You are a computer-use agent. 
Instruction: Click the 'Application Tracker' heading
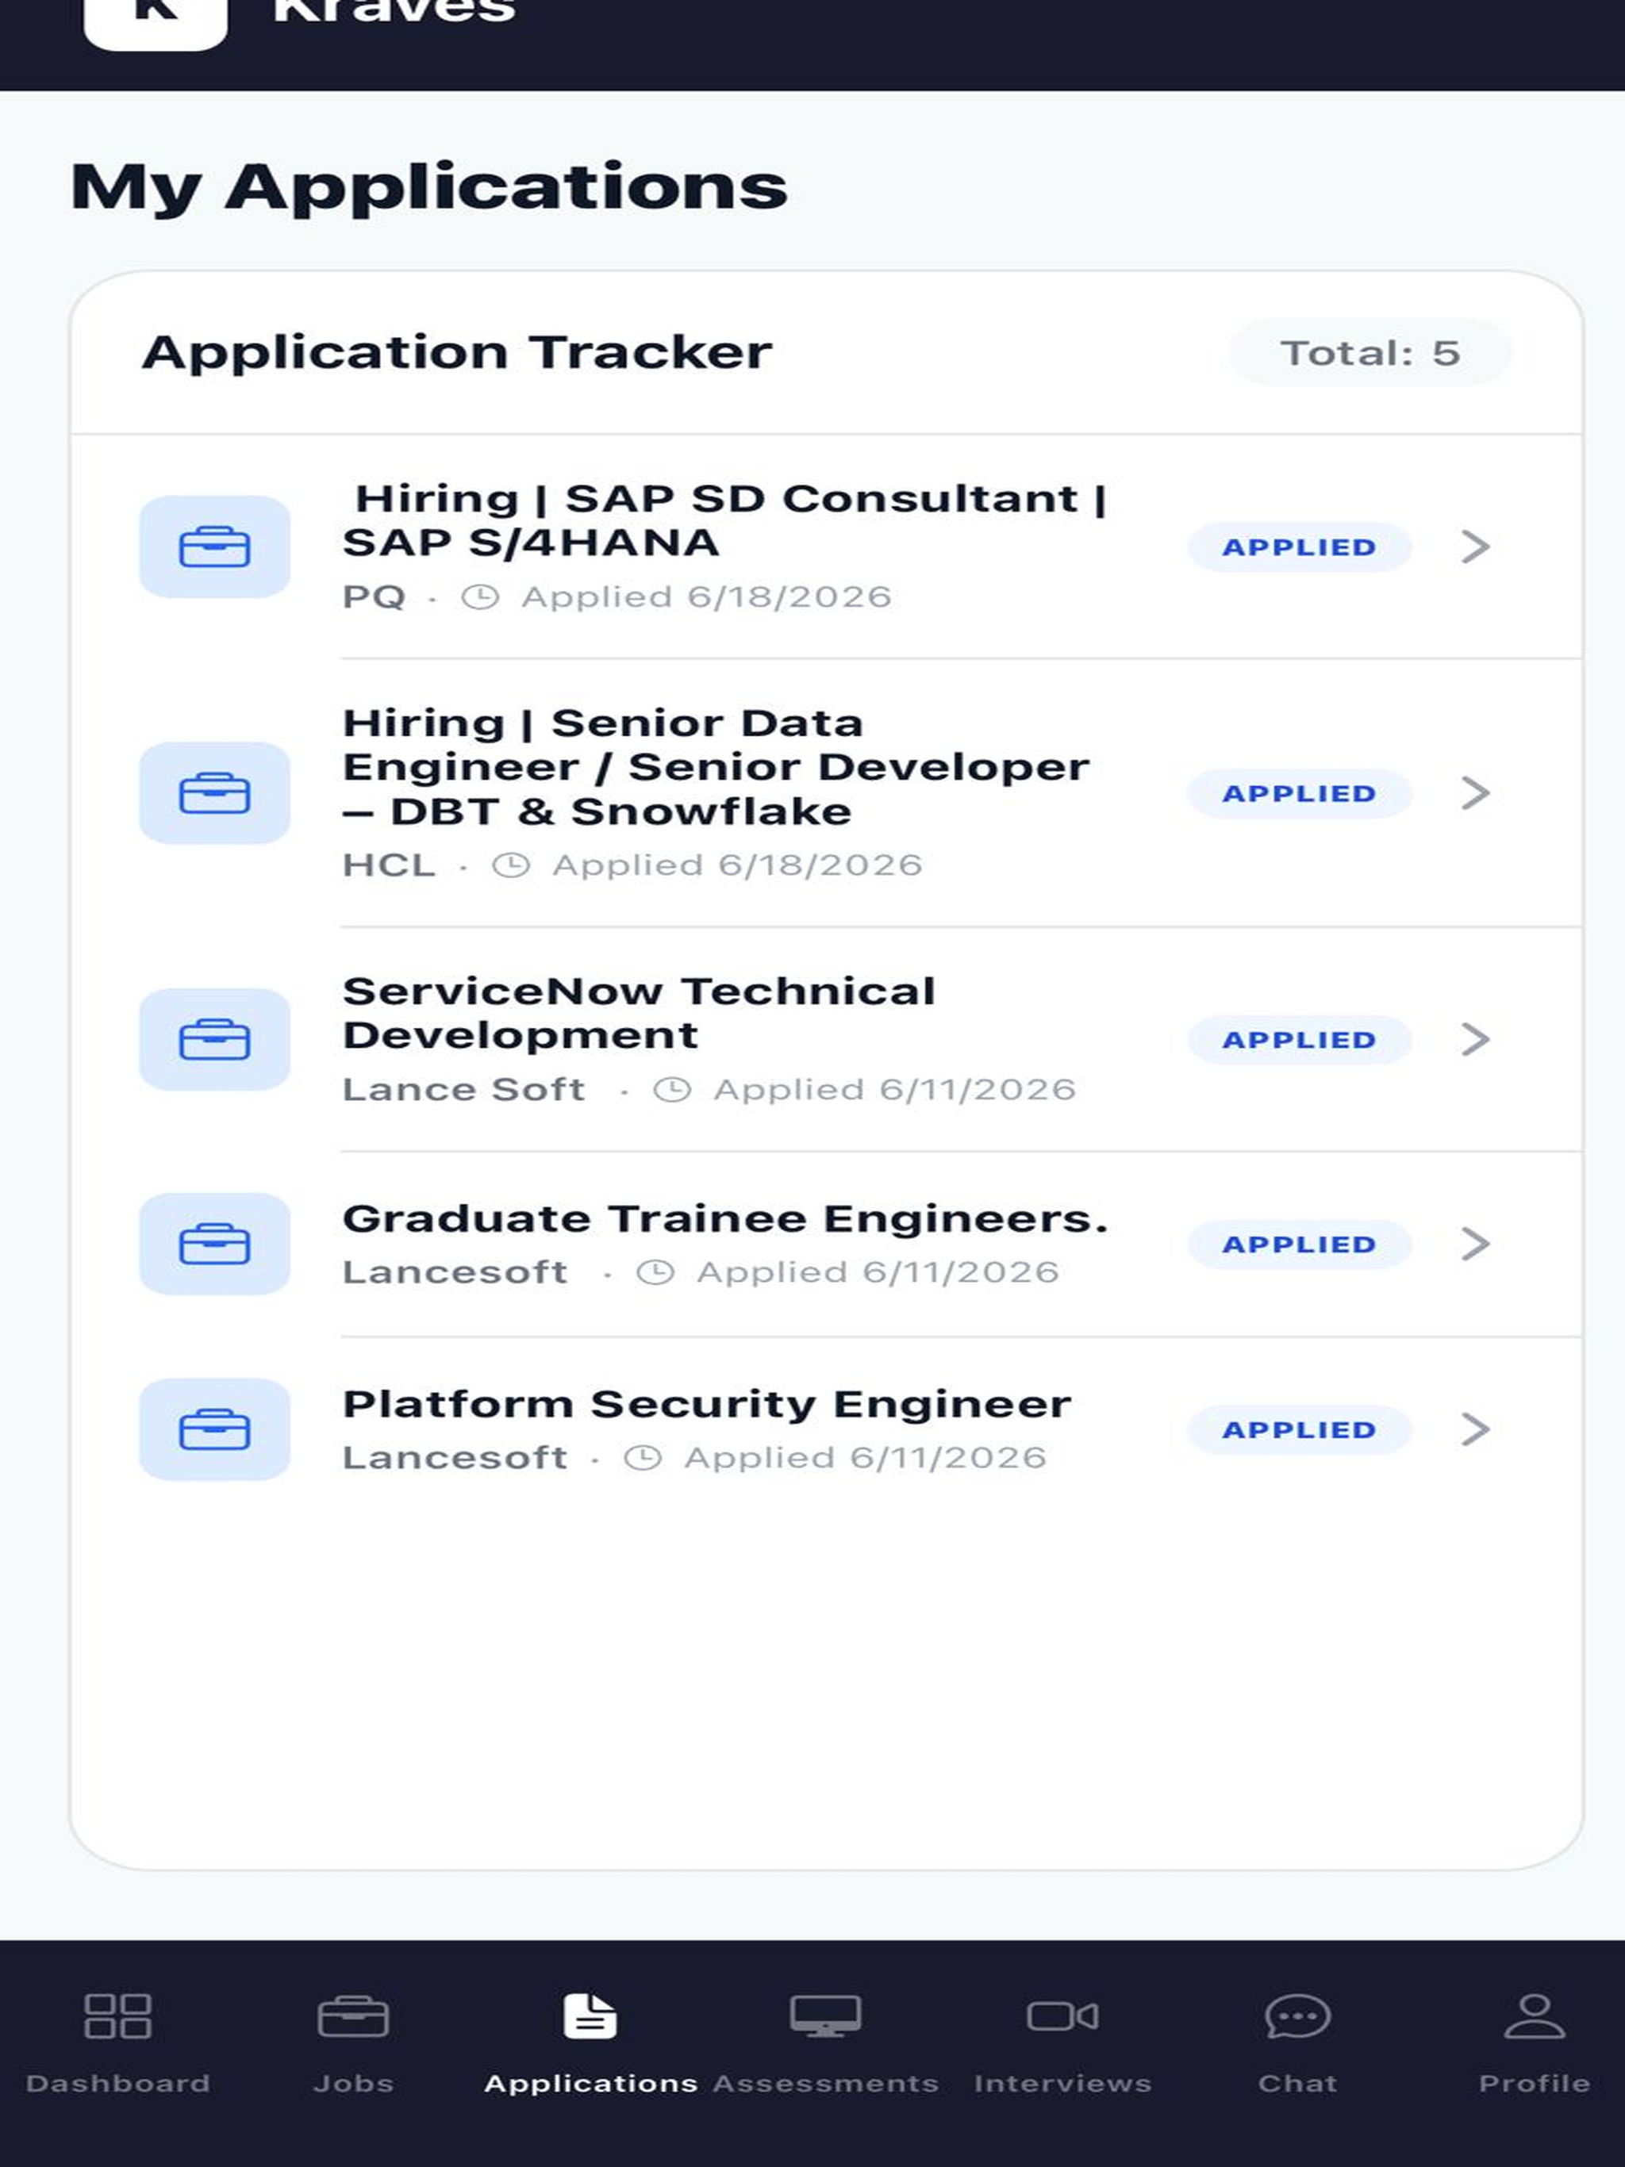[457, 351]
